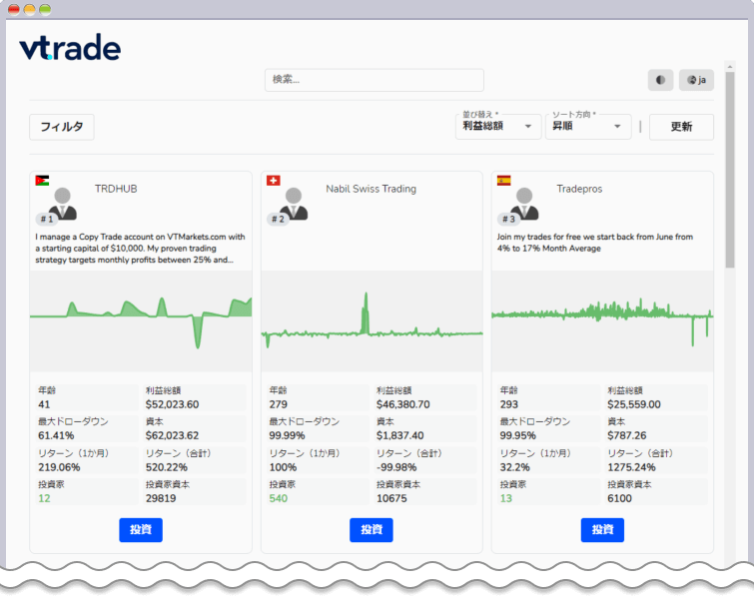
Task: Open the 並び替え sort-by dropdown
Action: click(x=498, y=127)
